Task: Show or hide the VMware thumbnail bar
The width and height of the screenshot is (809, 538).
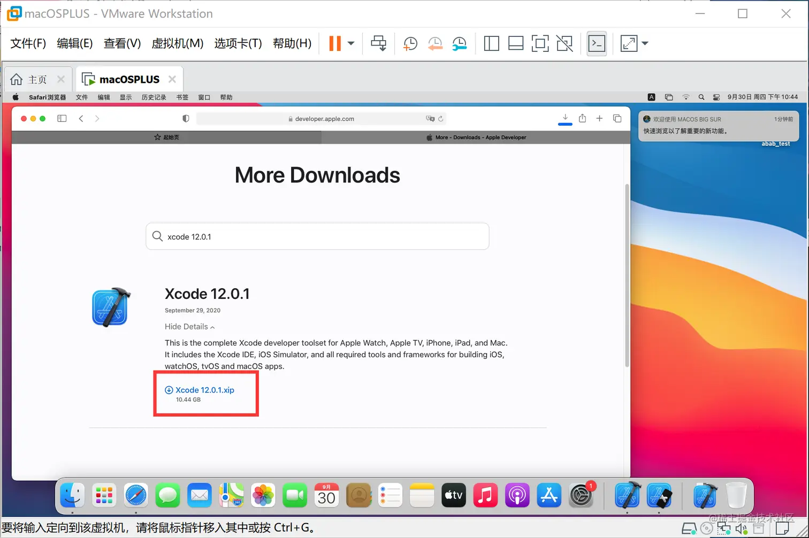Action: coord(516,43)
